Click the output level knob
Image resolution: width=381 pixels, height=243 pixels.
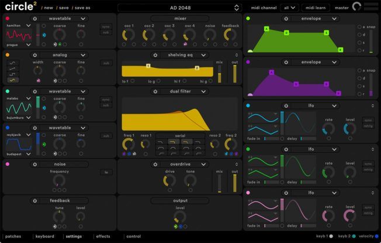point(180,217)
